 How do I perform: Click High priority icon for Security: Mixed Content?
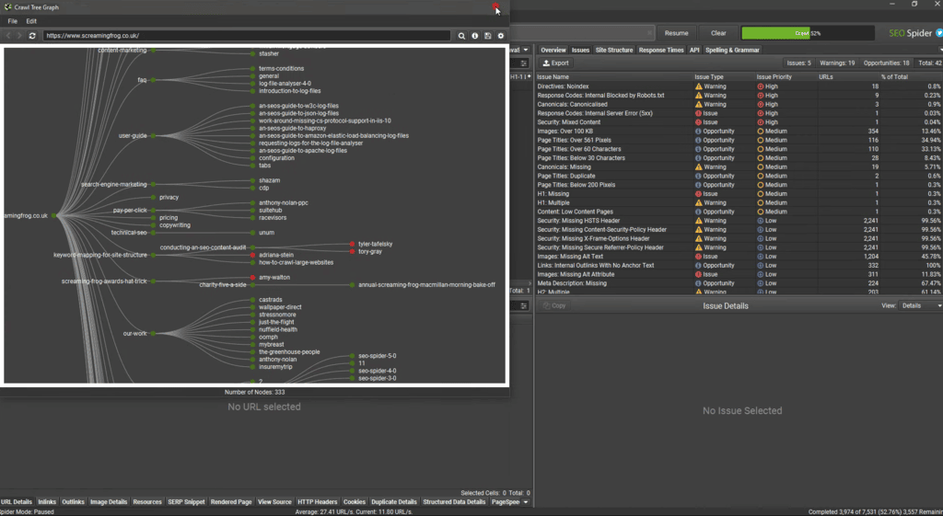[x=760, y=122]
